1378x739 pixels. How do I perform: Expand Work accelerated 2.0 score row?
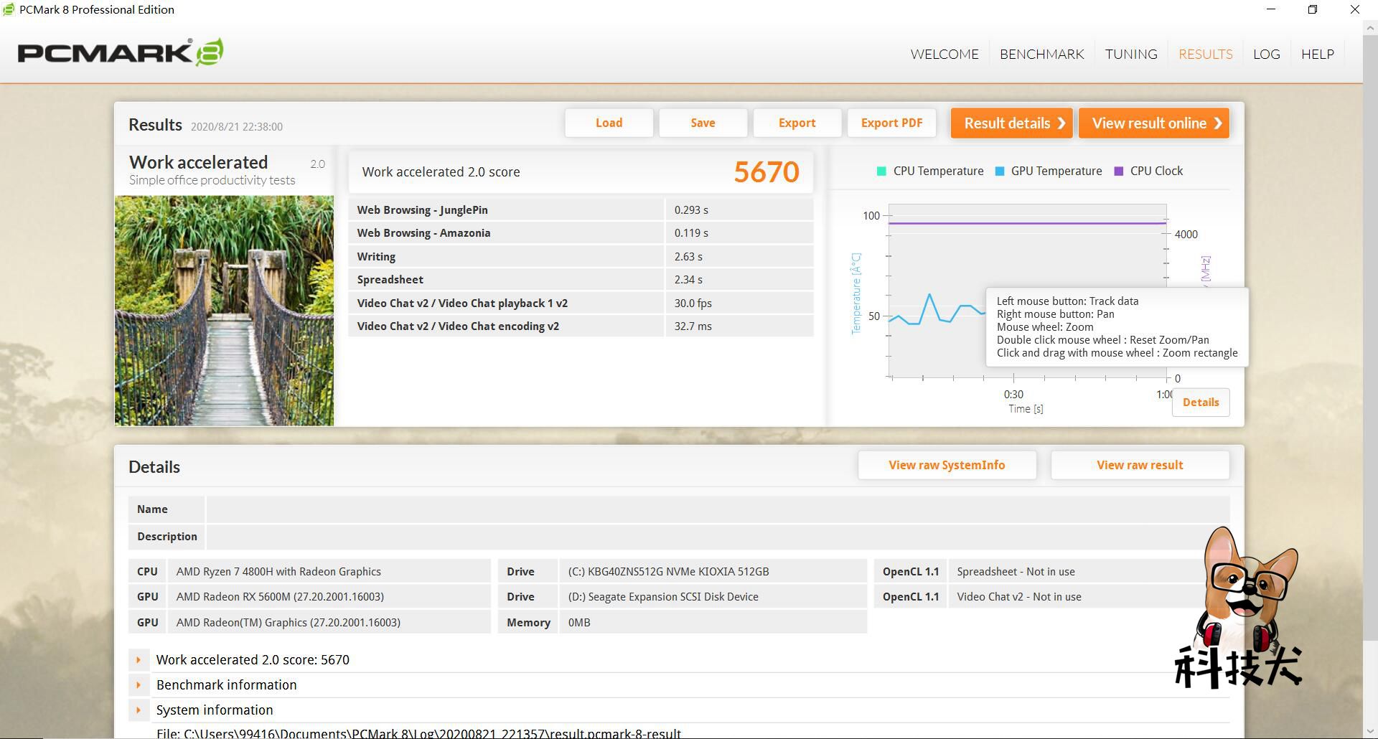point(139,660)
